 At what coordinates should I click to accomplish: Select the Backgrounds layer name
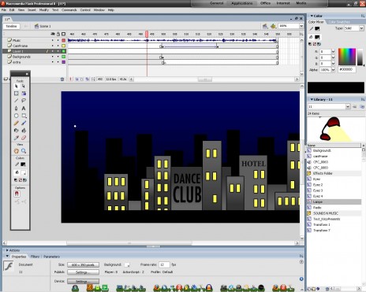[x=21, y=57]
